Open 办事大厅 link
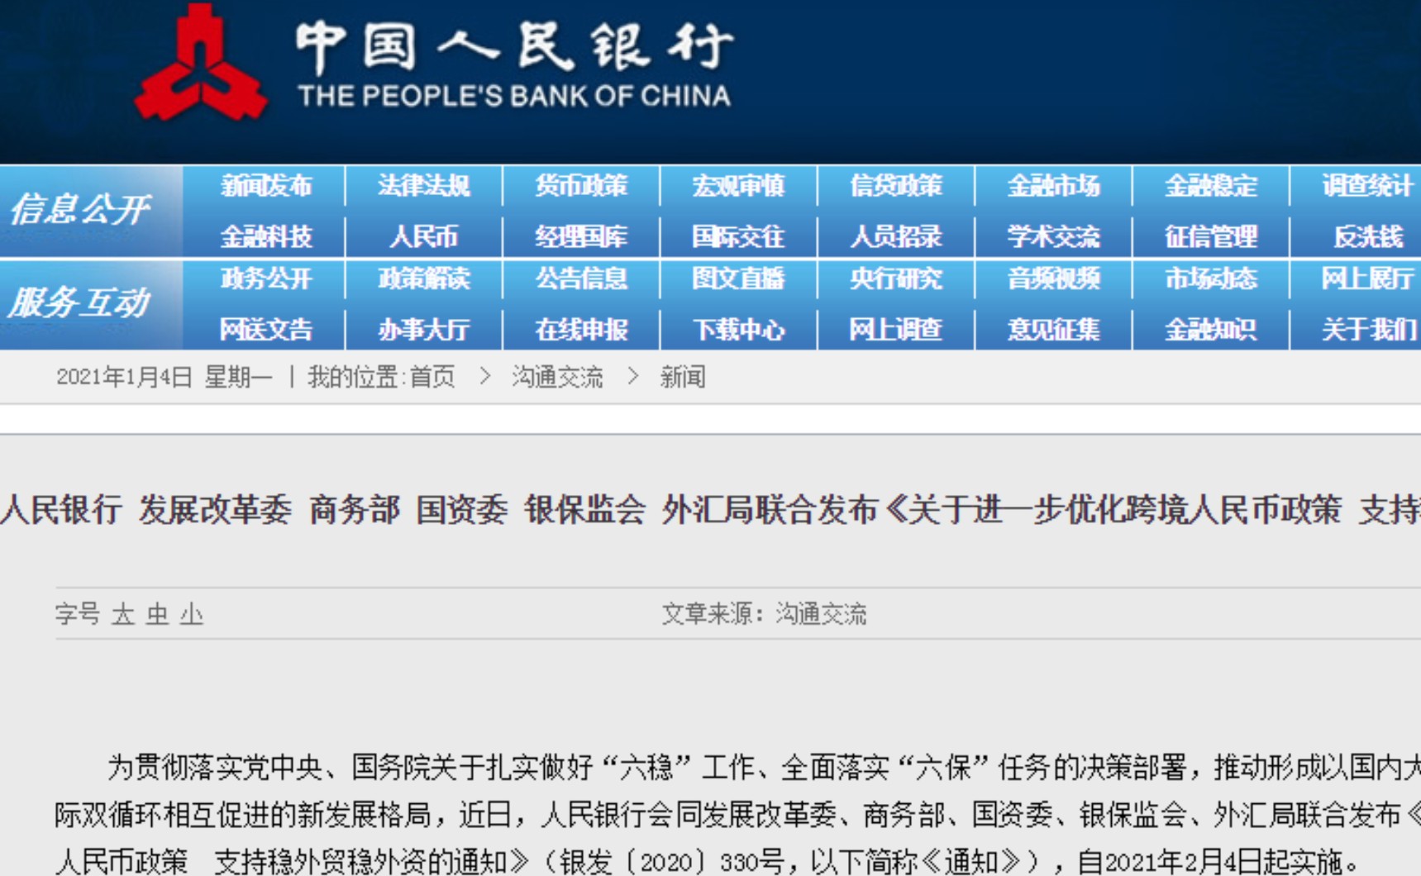The image size is (1421, 876). (424, 330)
